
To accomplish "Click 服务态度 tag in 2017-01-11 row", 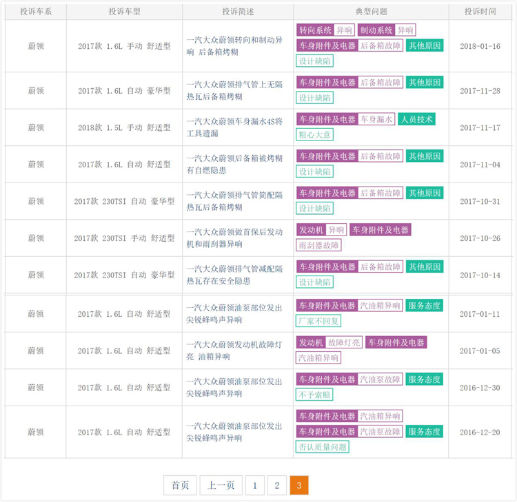I will [x=424, y=305].
